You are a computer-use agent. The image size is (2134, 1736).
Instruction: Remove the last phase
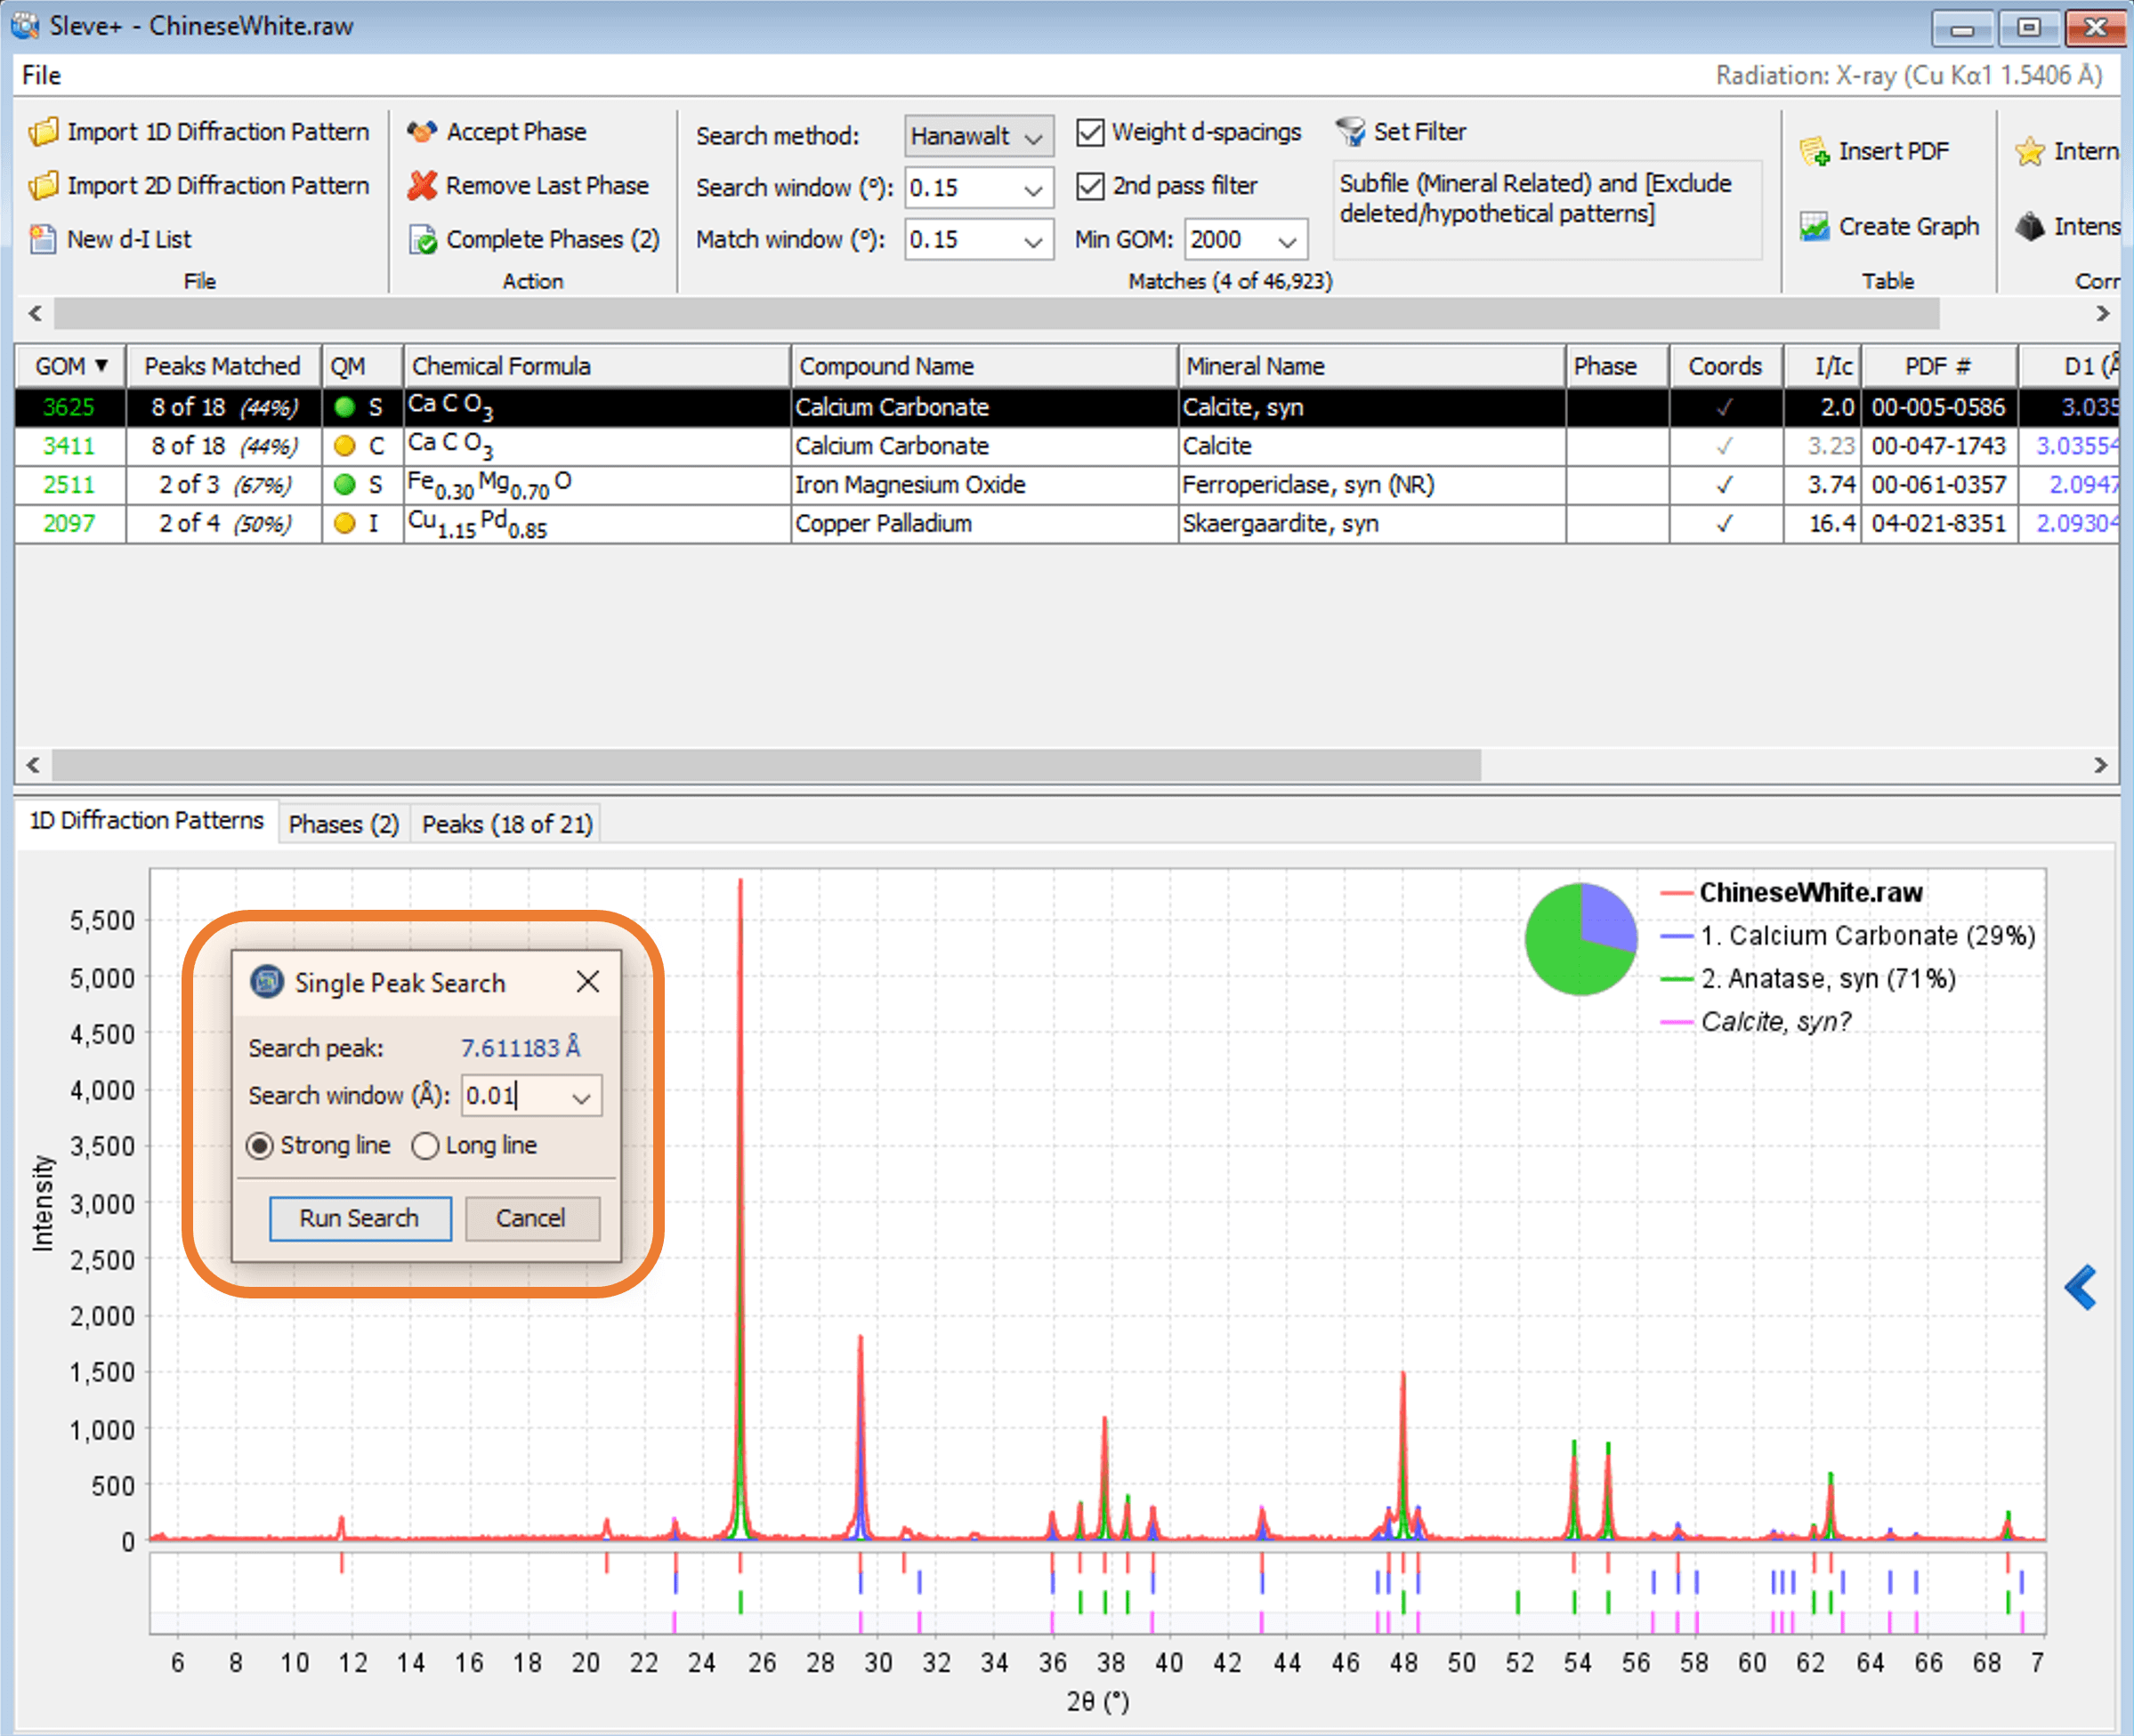point(546,185)
